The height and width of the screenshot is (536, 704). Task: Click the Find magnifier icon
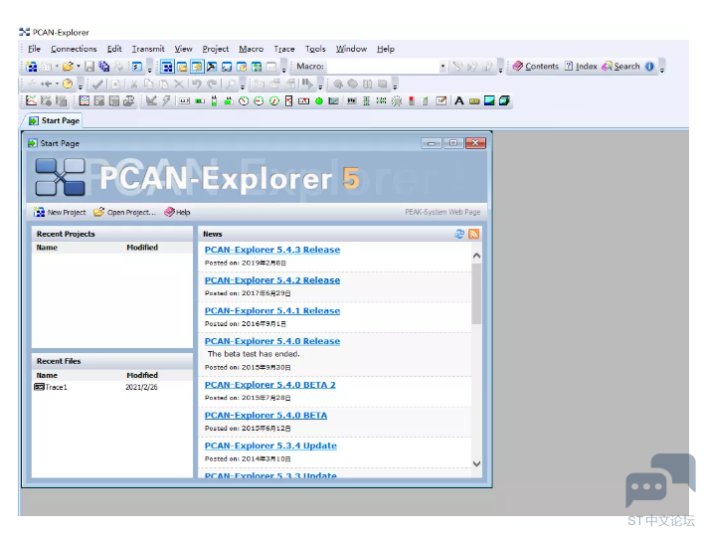tap(231, 84)
